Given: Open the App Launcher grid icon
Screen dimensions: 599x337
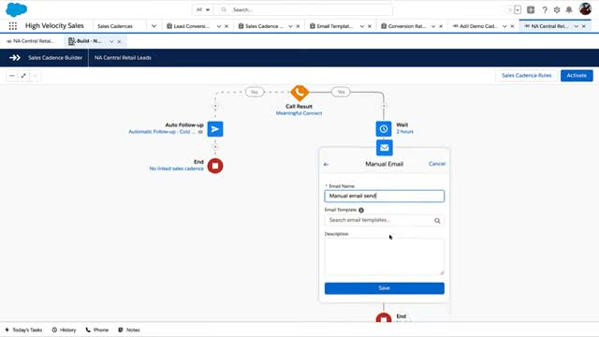Looking at the screenshot, I should pyautogui.click(x=12, y=26).
